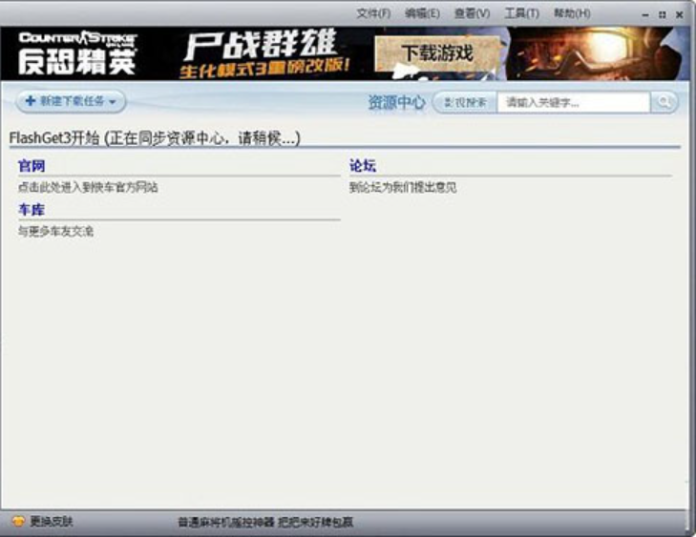Expand the 新建下载任务 dropdown arrow
696x537 pixels.
tap(113, 102)
